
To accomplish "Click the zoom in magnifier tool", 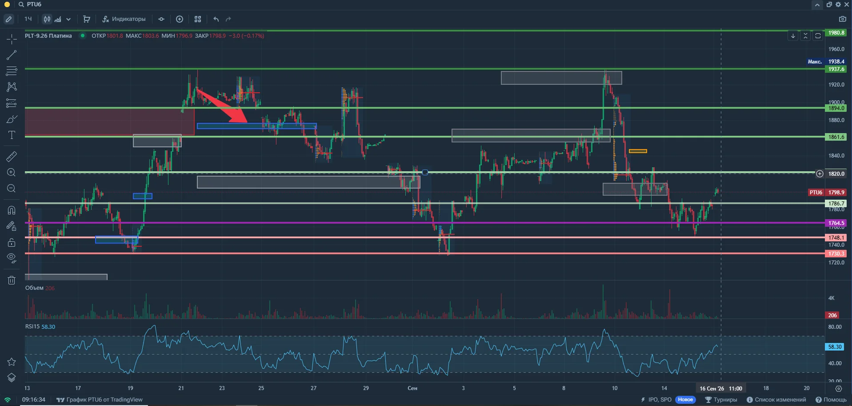I will pos(12,173).
